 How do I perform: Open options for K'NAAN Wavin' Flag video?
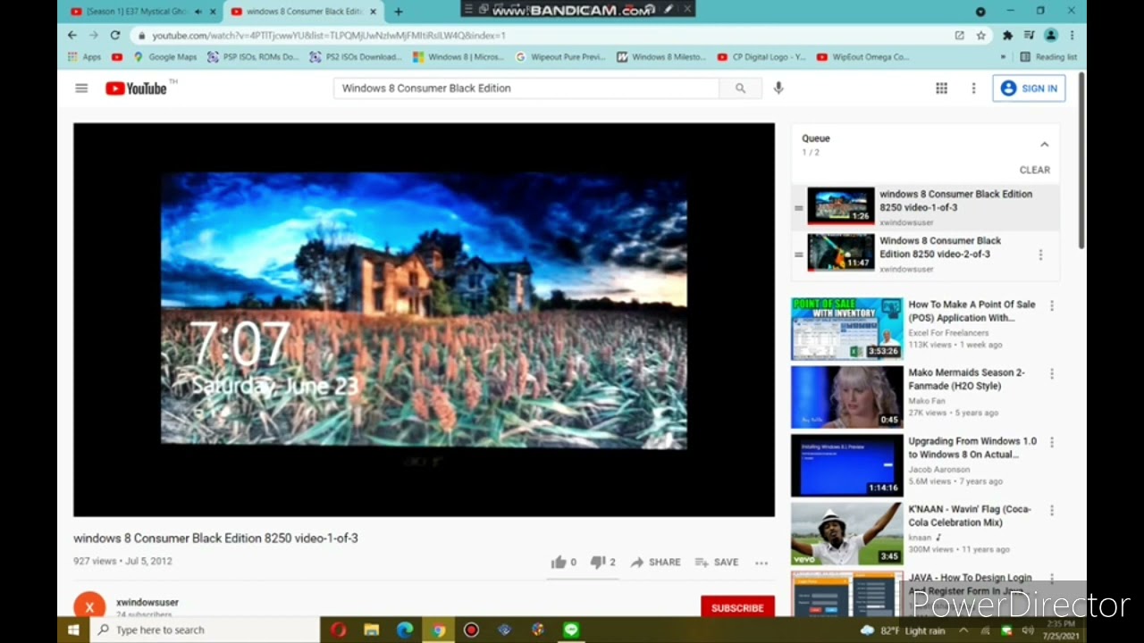click(1052, 510)
